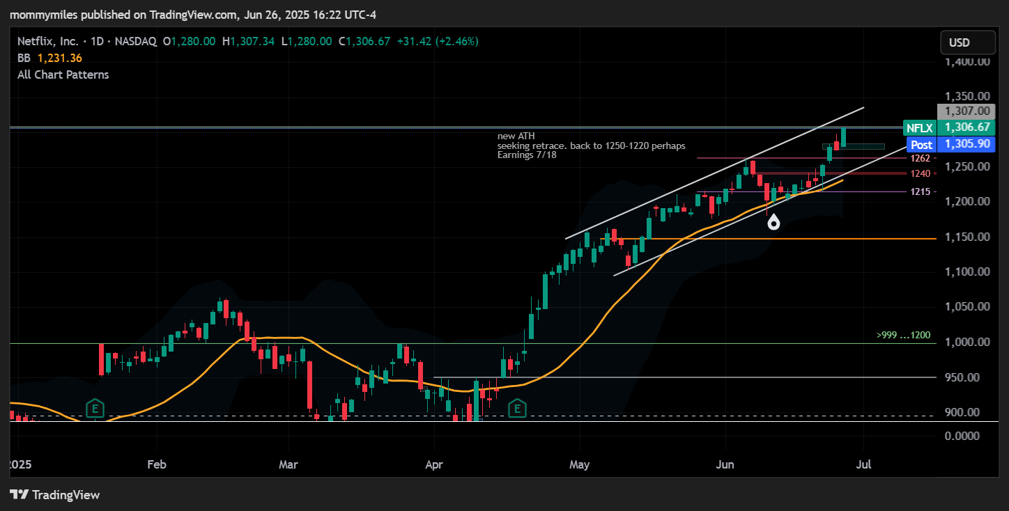Click the 1,400.00 price scale value
Image resolution: width=1009 pixels, height=511 pixels.
coord(967,62)
